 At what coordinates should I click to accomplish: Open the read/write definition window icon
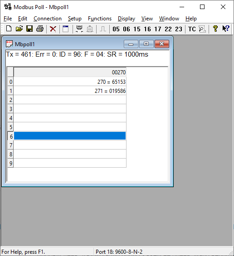(66, 29)
